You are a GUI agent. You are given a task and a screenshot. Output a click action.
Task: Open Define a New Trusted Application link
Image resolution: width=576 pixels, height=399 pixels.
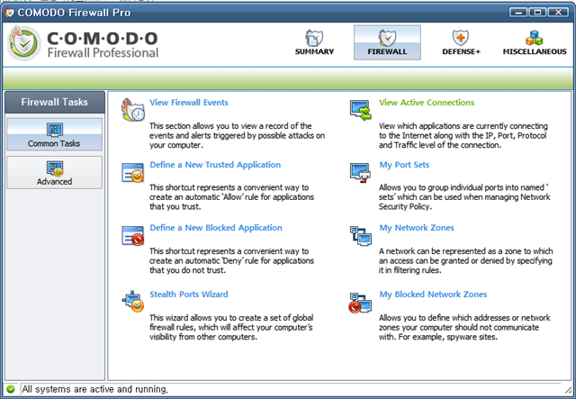[215, 165]
